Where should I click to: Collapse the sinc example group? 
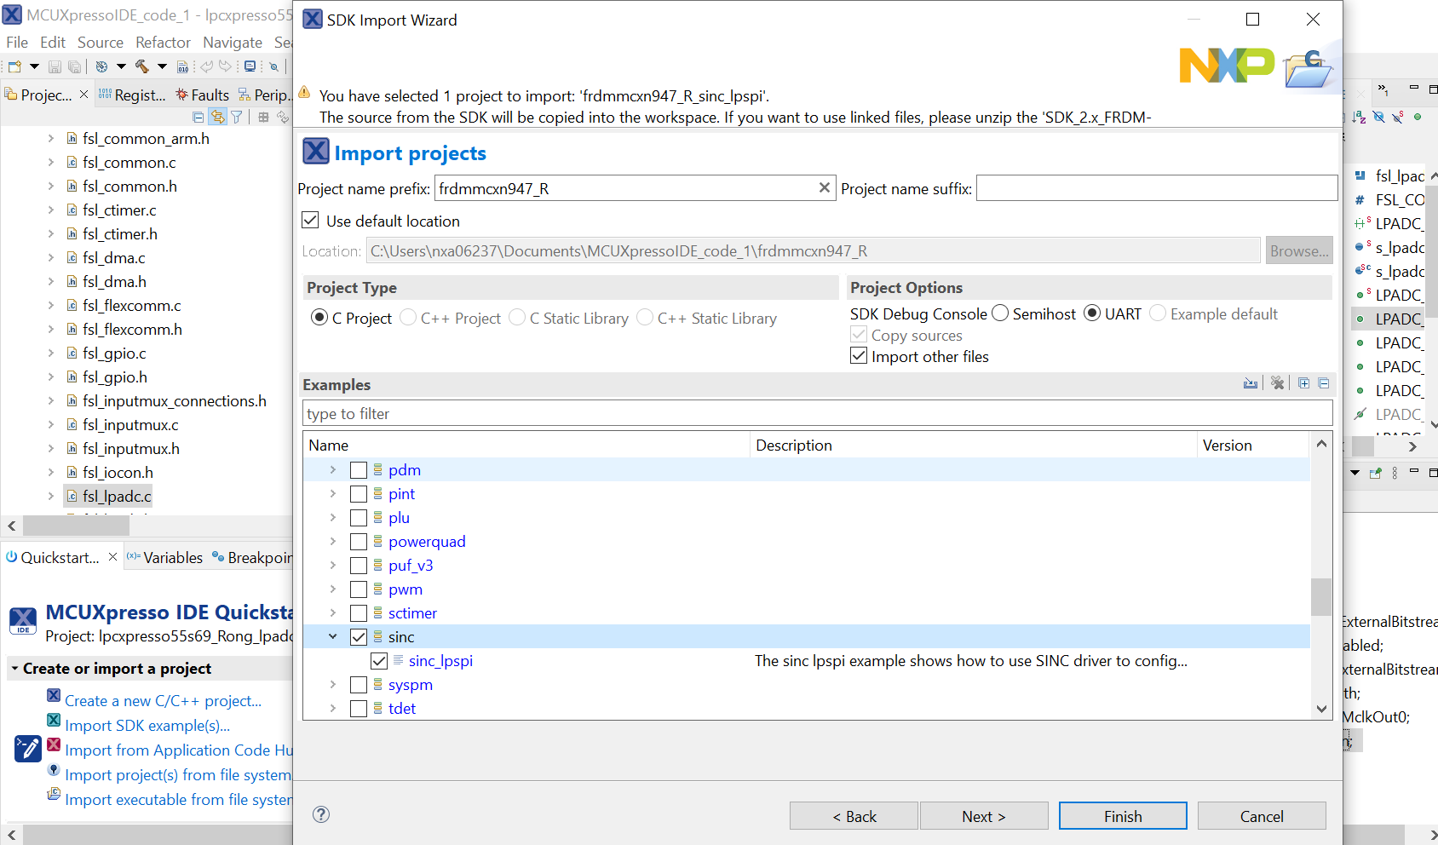(333, 636)
